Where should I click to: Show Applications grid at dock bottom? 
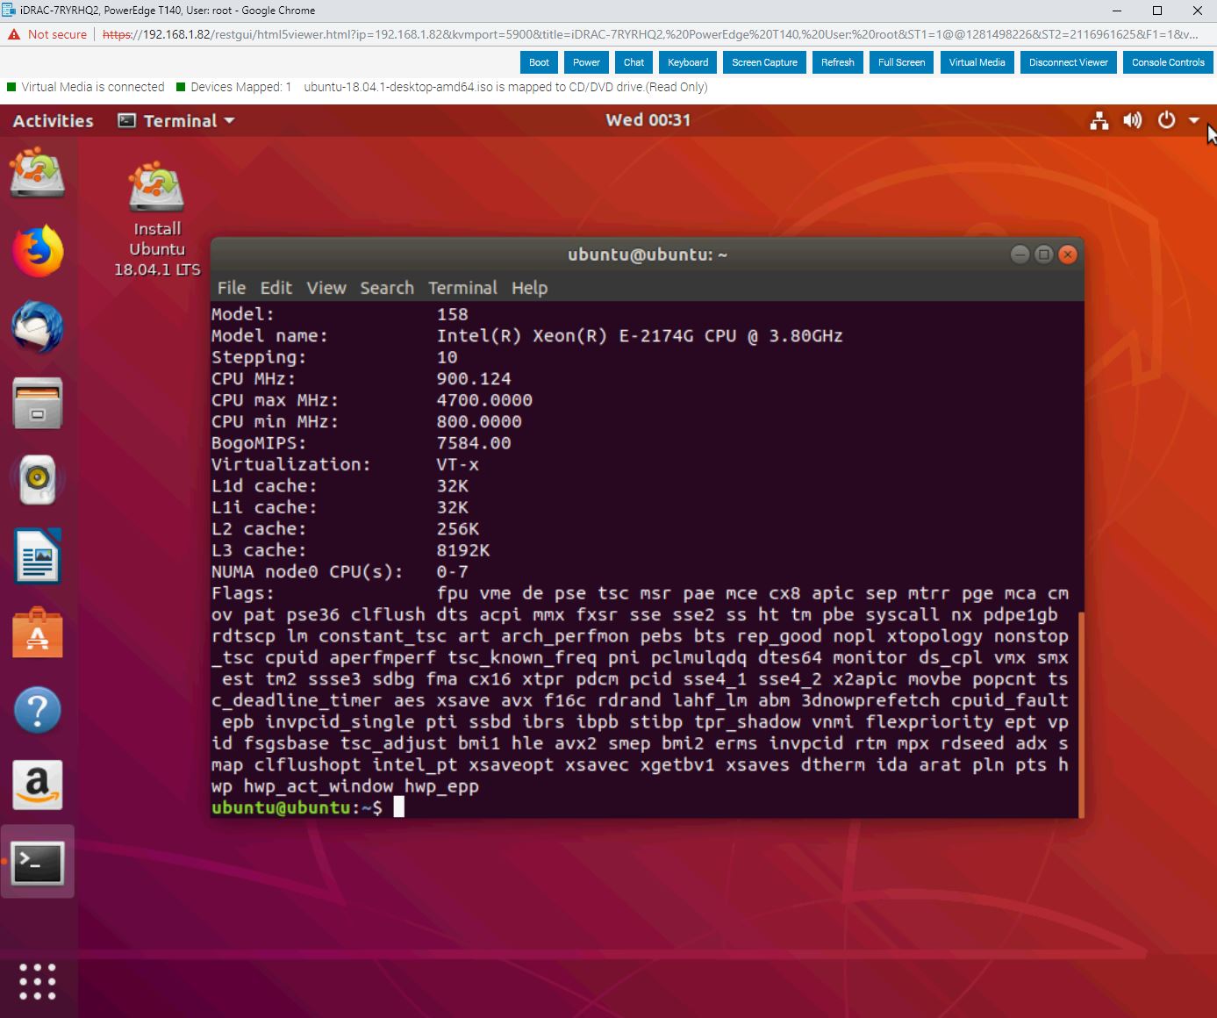tap(38, 982)
